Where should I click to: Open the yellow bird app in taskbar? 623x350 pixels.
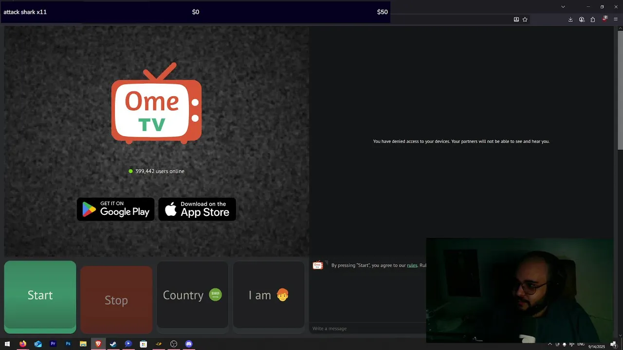coord(159,344)
